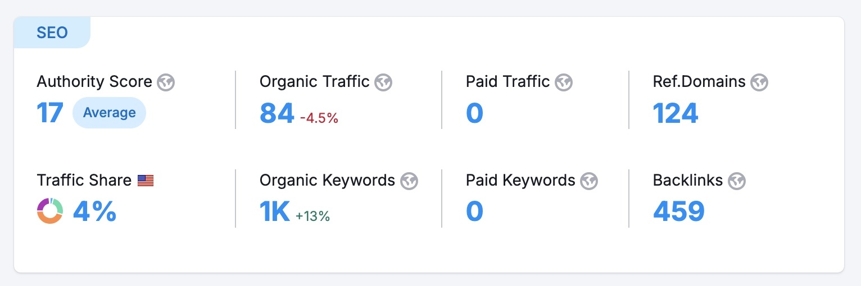This screenshot has height=286, width=861.
Task: Click globe icon next to Authority Score
Action: tap(166, 82)
